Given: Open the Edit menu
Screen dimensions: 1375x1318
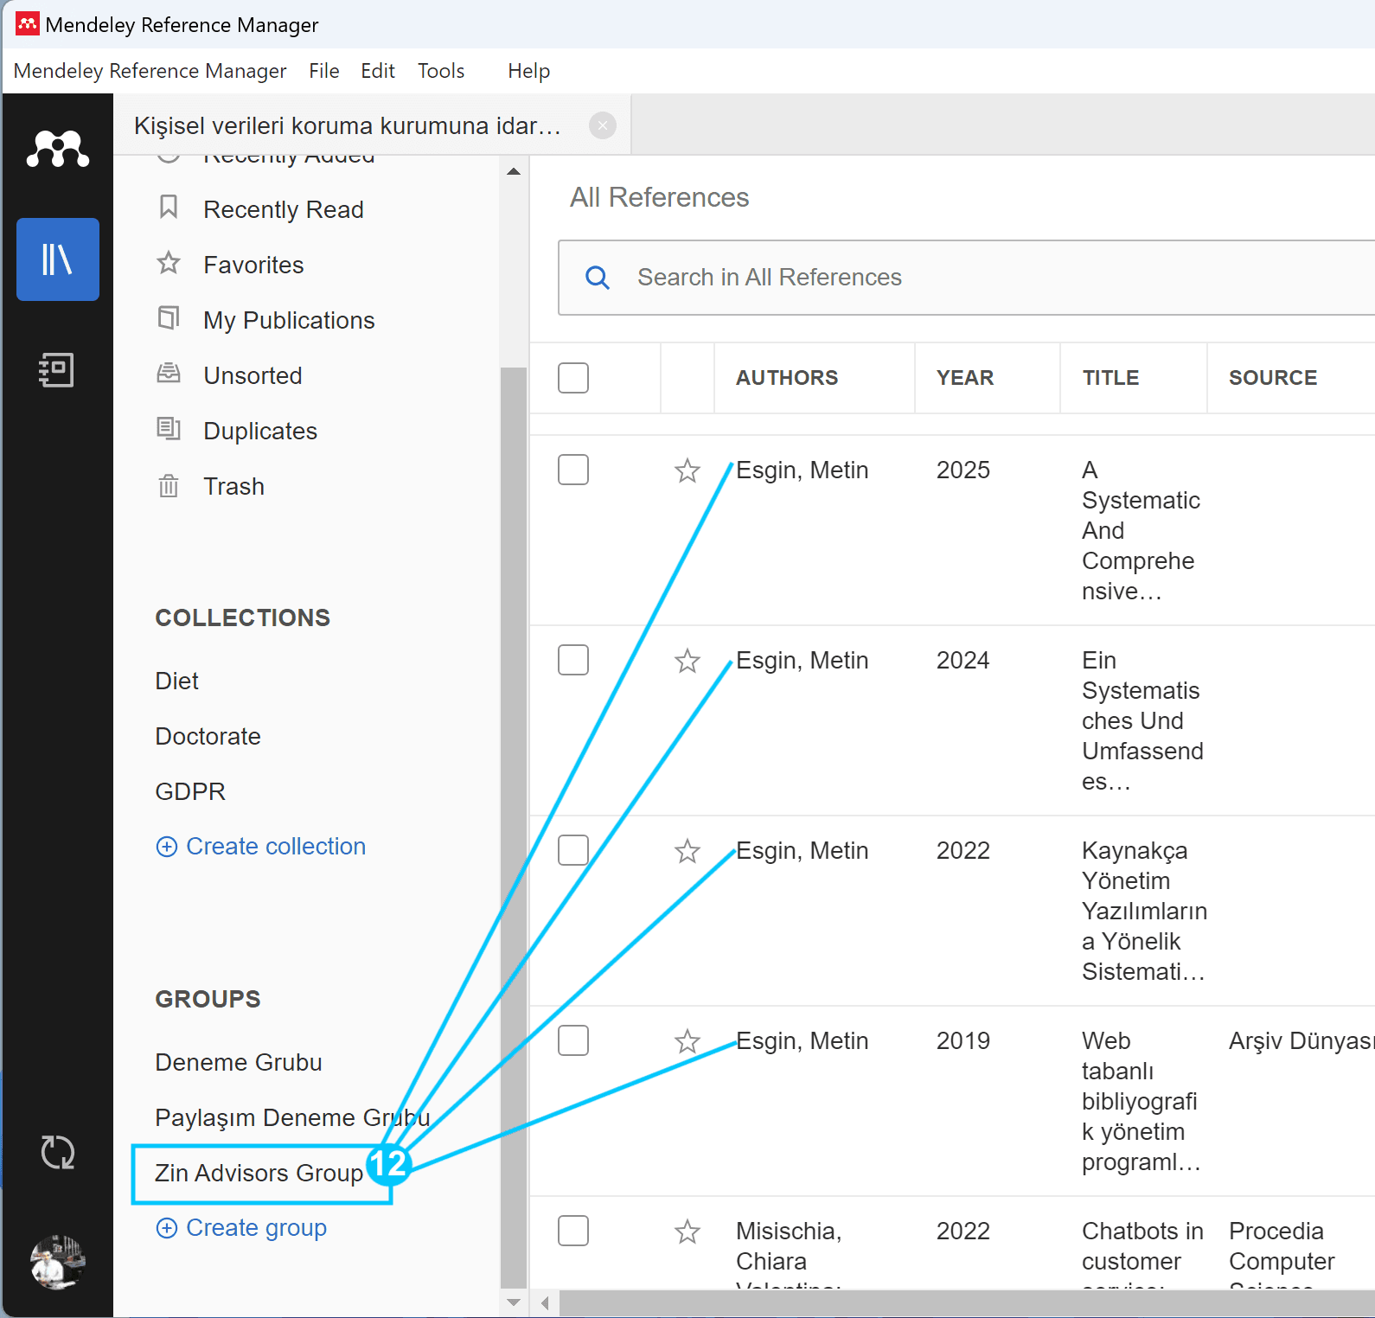Looking at the screenshot, I should click(378, 71).
